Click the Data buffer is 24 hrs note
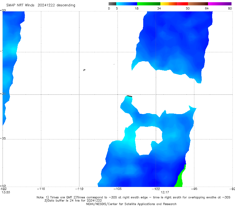The image size is (235, 206). (x=73, y=201)
